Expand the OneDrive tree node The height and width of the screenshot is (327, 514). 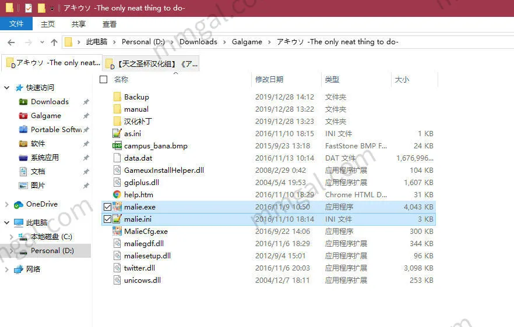click(7, 204)
